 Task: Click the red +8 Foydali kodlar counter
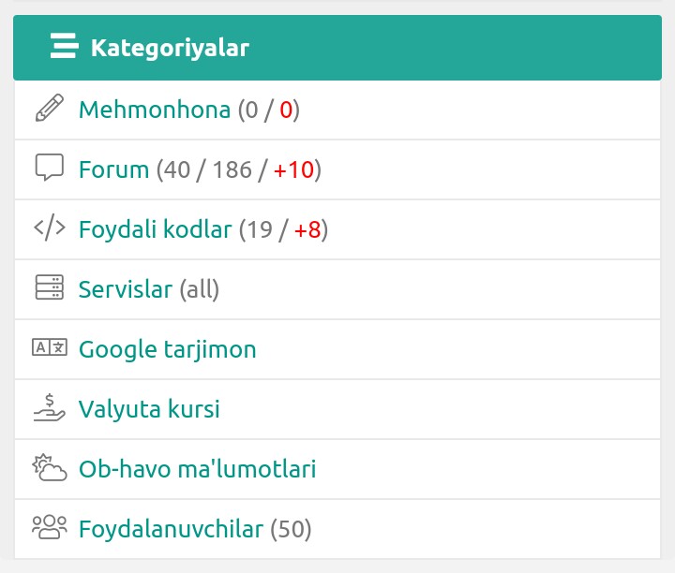tap(307, 229)
